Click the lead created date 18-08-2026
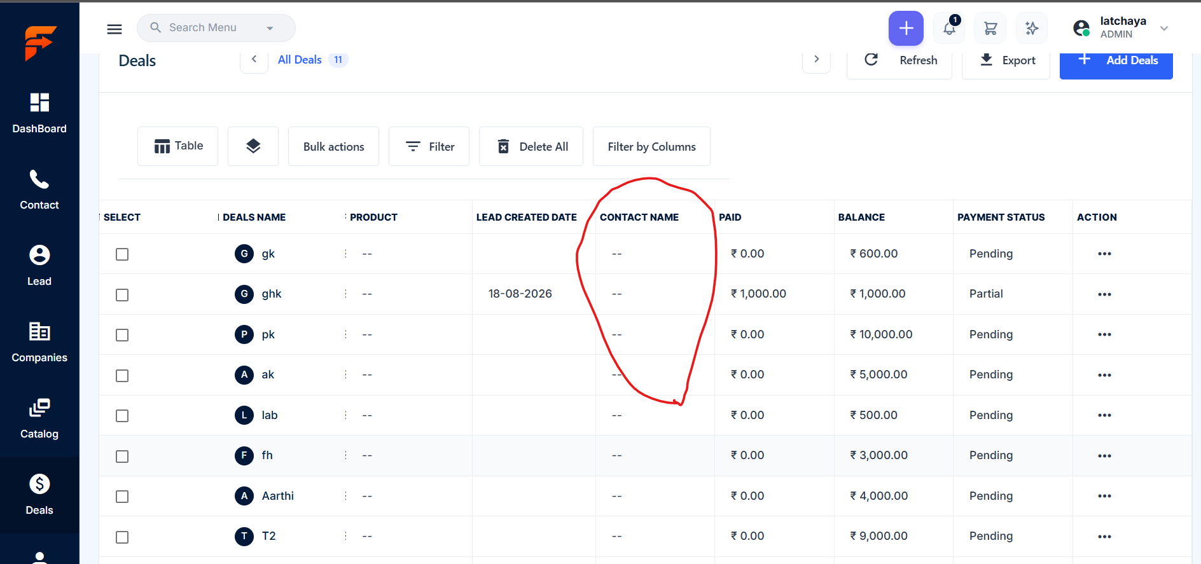 click(520, 294)
